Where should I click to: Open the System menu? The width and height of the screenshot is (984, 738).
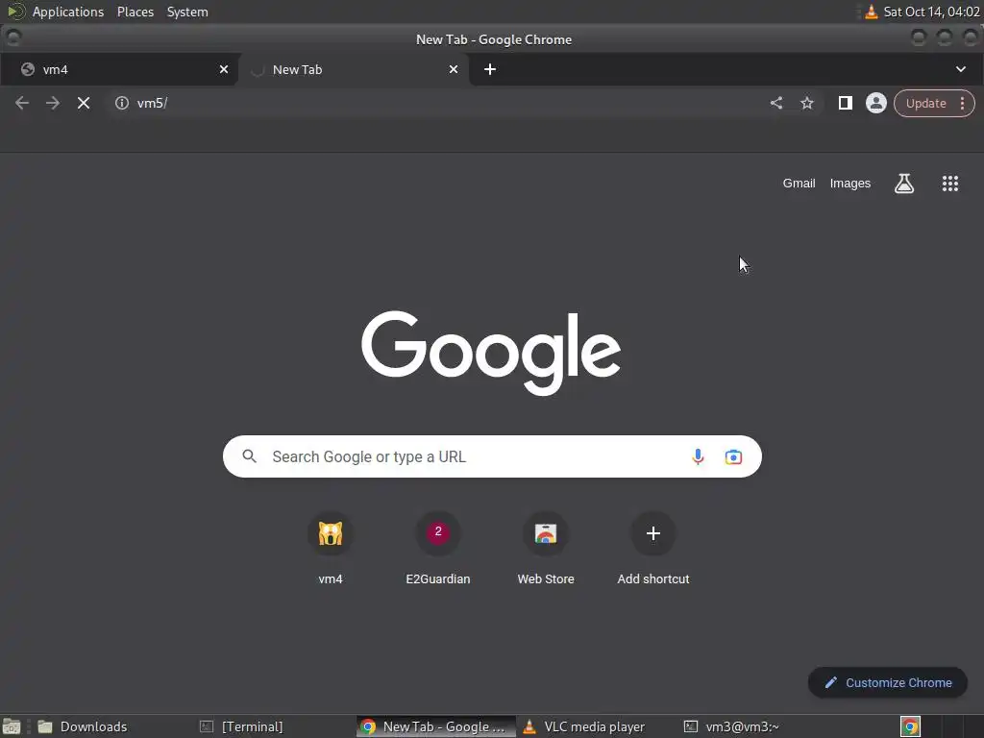[187, 12]
